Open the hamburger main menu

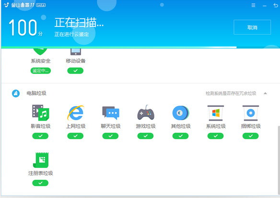[253, 5]
